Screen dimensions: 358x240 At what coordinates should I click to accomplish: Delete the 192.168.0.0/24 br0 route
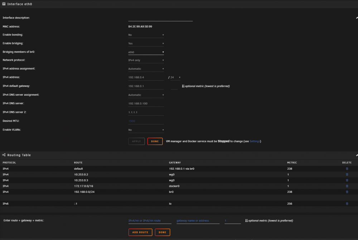pos(347,192)
